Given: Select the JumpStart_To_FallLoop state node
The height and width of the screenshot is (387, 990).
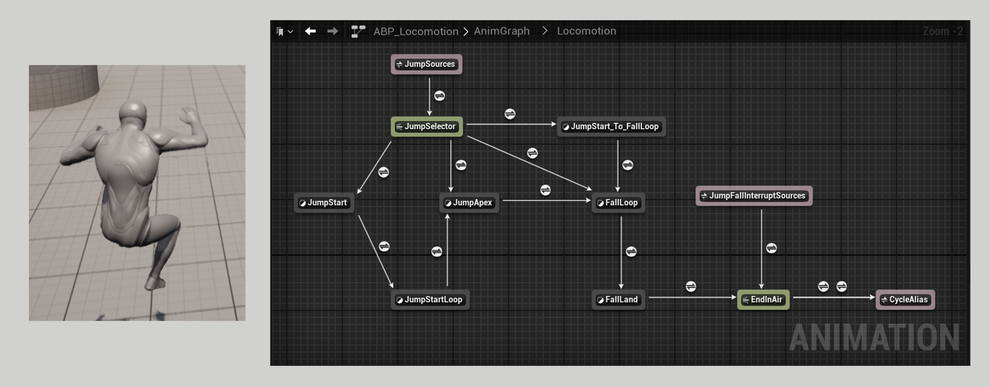Looking at the screenshot, I should (x=612, y=126).
